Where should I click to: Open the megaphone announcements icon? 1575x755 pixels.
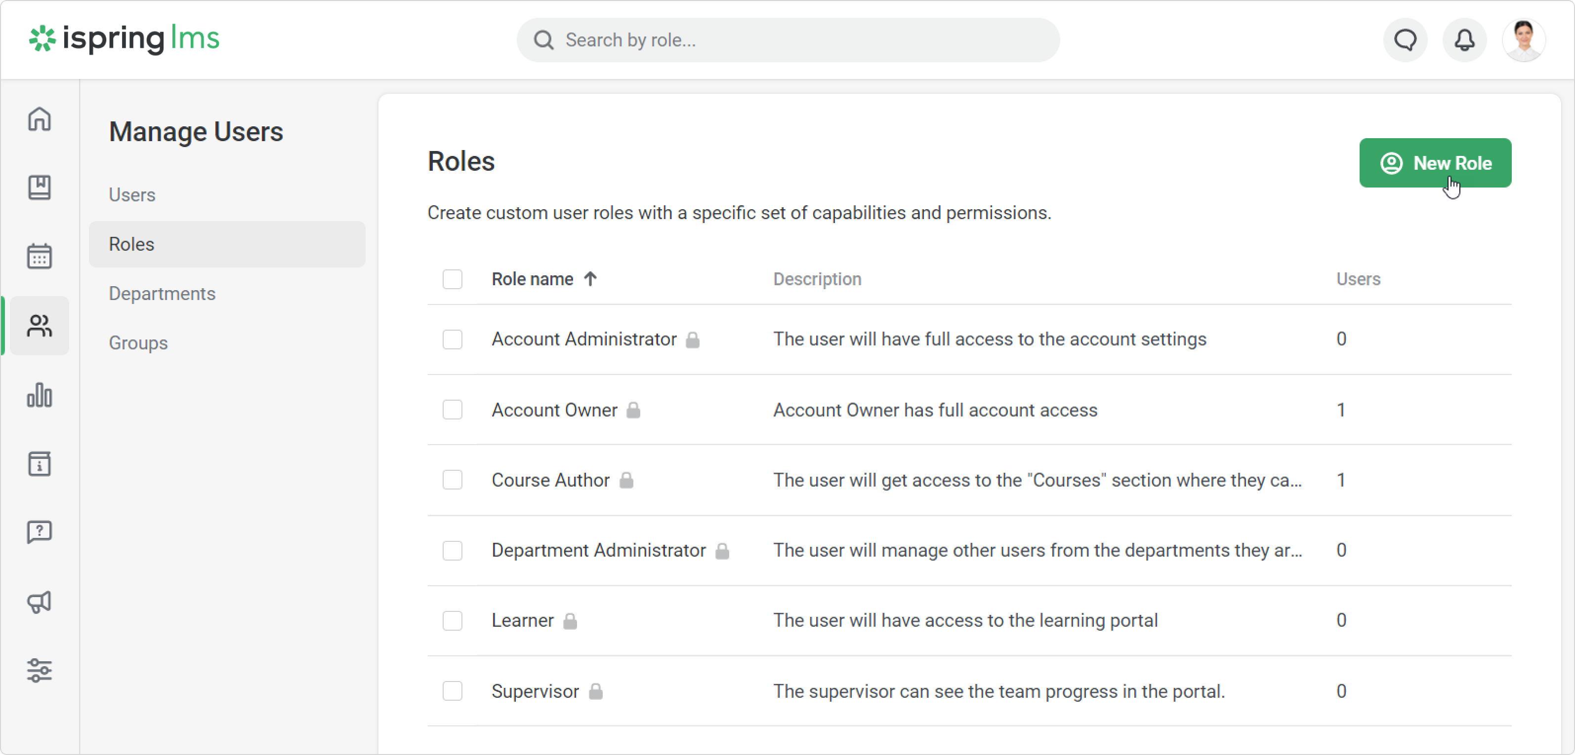39,602
